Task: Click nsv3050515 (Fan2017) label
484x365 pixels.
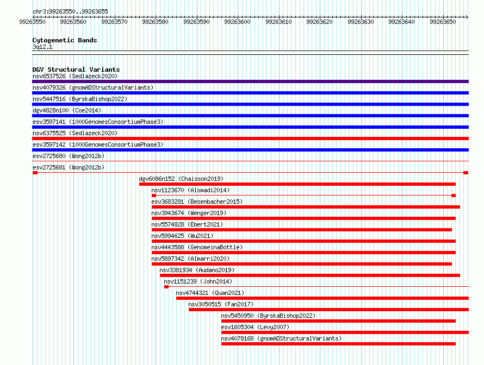Action: coord(221,304)
